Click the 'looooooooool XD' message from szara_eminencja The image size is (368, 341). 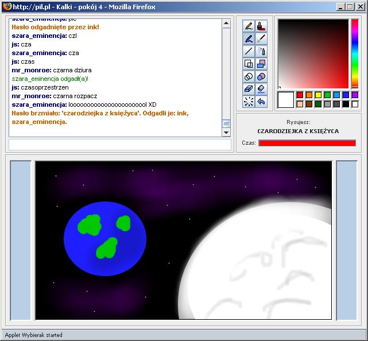click(84, 104)
